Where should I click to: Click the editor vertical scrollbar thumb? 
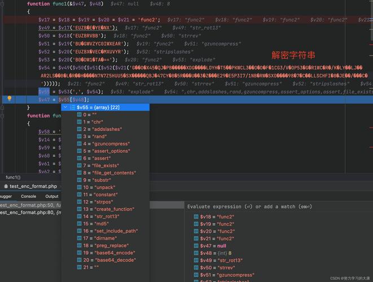pyautogui.click(x=371, y=20)
